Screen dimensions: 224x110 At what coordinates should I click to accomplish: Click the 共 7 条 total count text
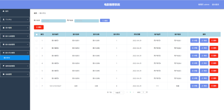pos(109,92)
